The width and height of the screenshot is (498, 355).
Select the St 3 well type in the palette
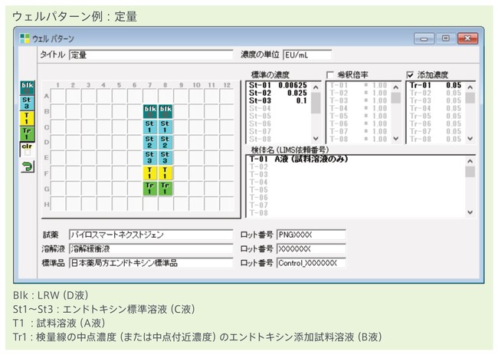(x=27, y=103)
